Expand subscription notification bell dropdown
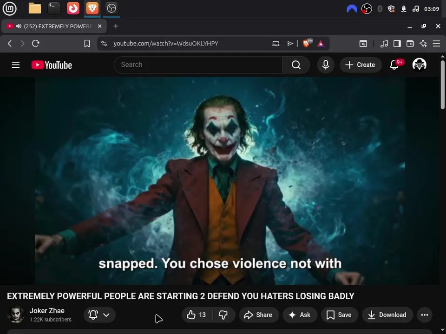Screen dimensions: 446x334 (99, 315)
